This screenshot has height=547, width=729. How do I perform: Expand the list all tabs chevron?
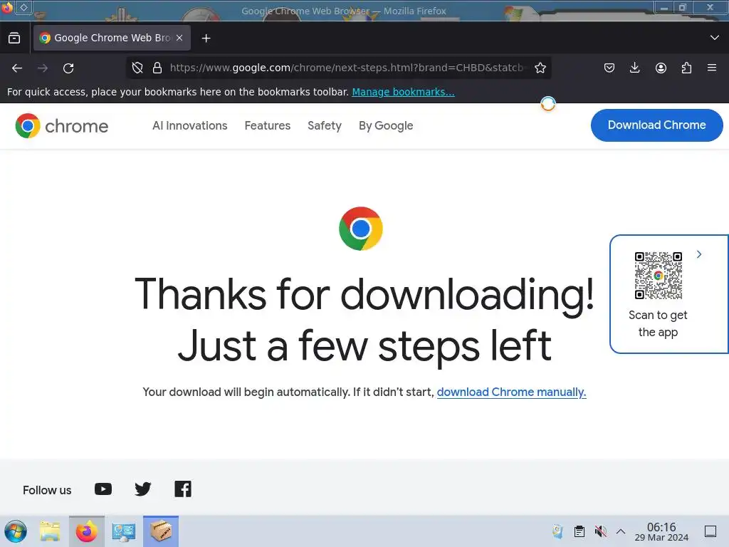(x=715, y=38)
